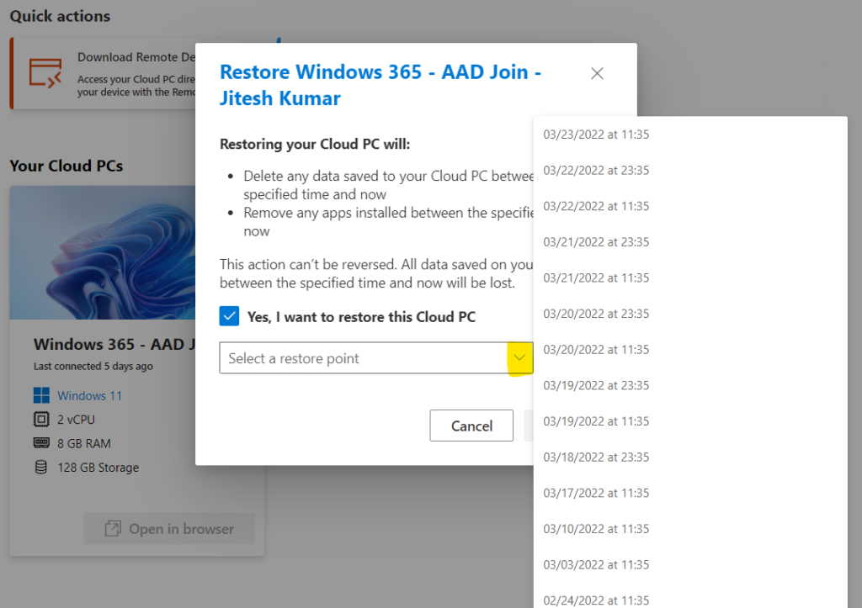Click 'Last connected 5 days ago' text

point(93,367)
